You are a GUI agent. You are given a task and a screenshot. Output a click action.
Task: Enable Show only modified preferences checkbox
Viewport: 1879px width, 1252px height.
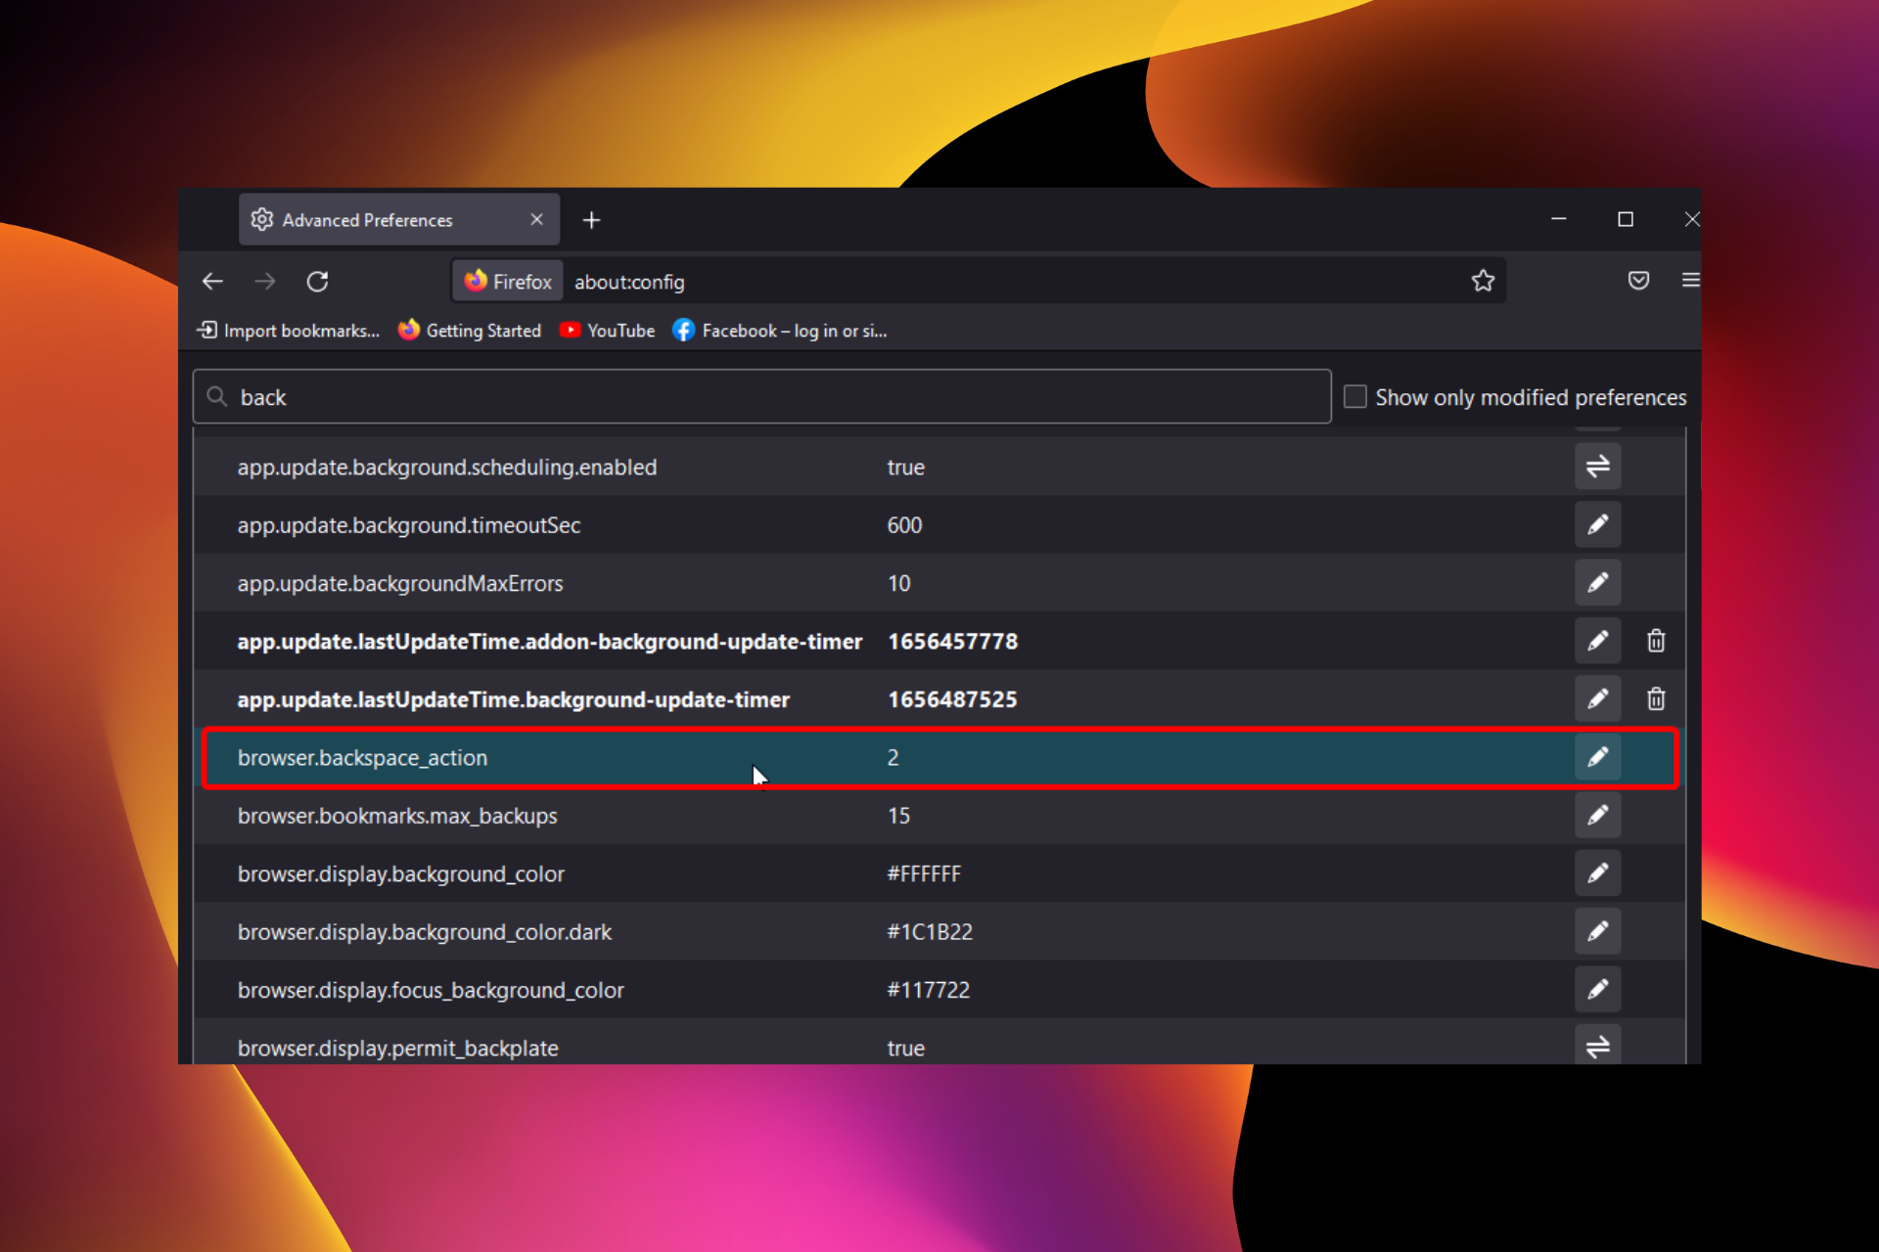click(1354, 396)
